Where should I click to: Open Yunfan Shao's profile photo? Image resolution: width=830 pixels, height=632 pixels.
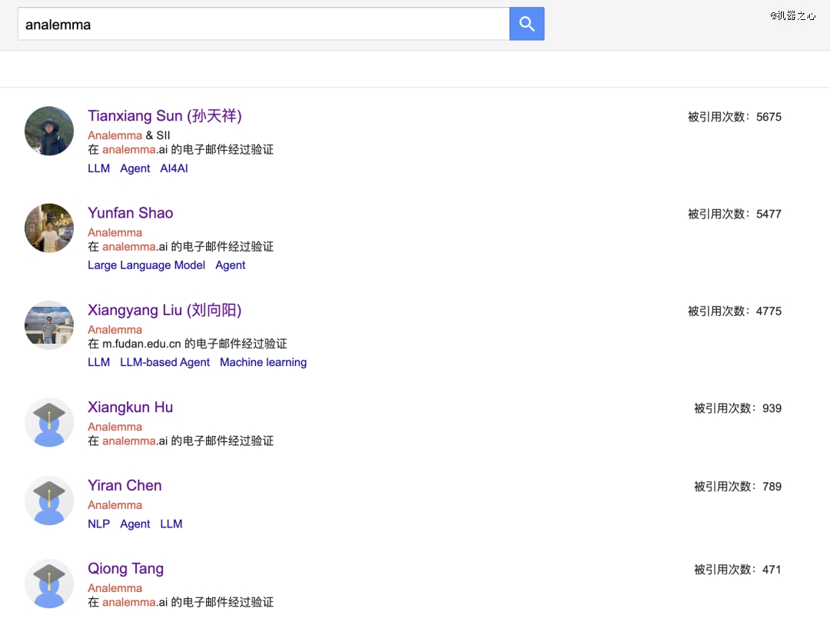[x=49, y=228]
